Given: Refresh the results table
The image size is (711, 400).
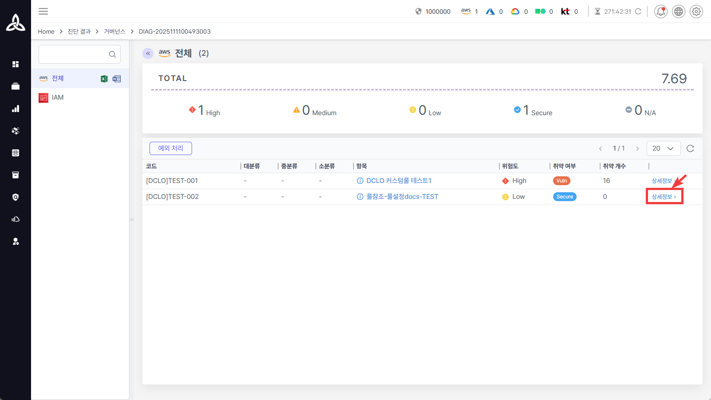Looking at the screenshot, I should (x=690, y=148).
